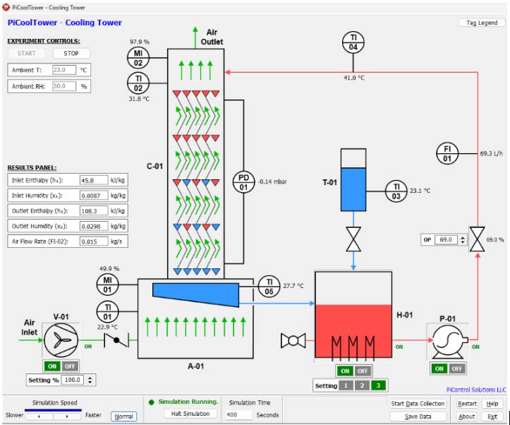The image size is (510, 425).
Task: Click the air damper after fan V-01
Action: 116,340
